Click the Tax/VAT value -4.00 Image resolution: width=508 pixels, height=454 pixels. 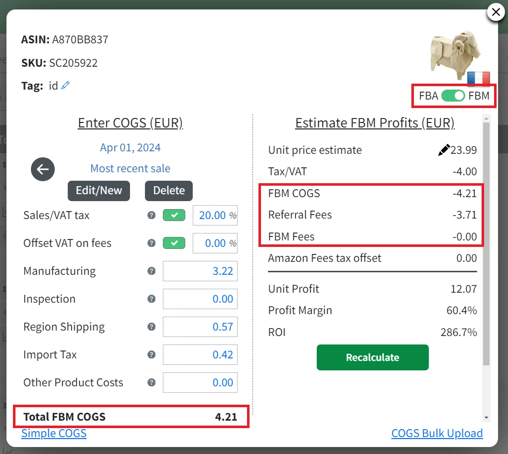[x=465, y=171]
